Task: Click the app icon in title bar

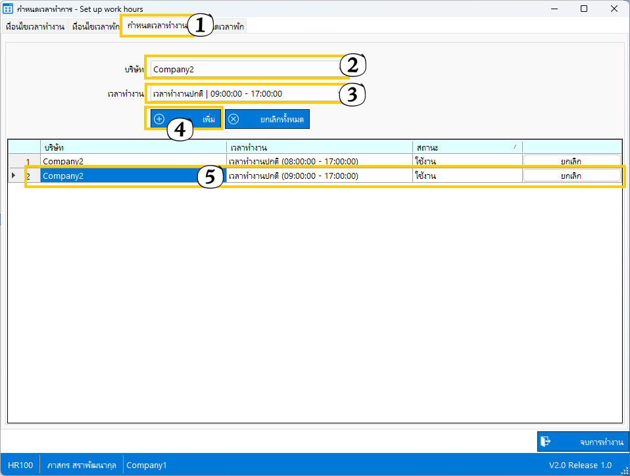Action: [x=9, y=9]
